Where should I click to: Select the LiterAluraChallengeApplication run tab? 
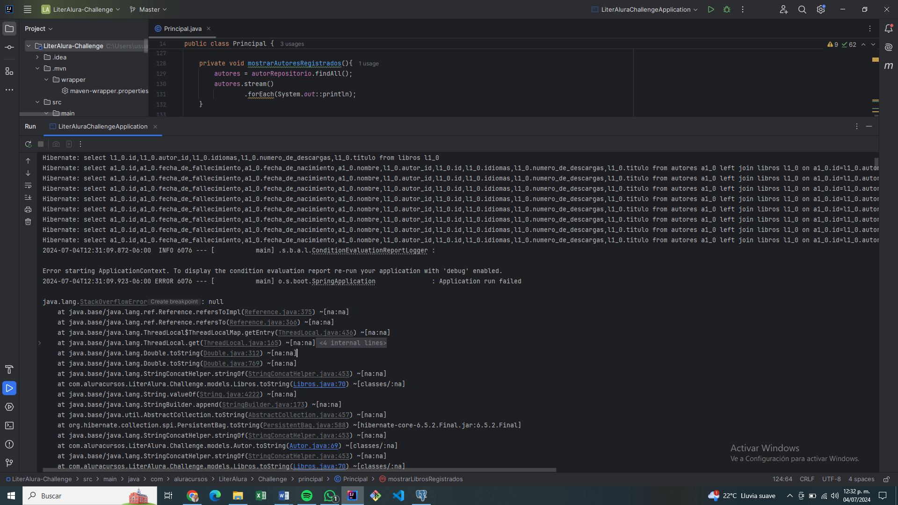point(102,127)
